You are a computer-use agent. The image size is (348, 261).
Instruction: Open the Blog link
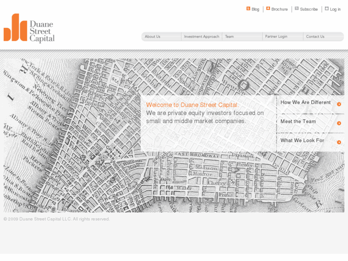tap(256, 9)
